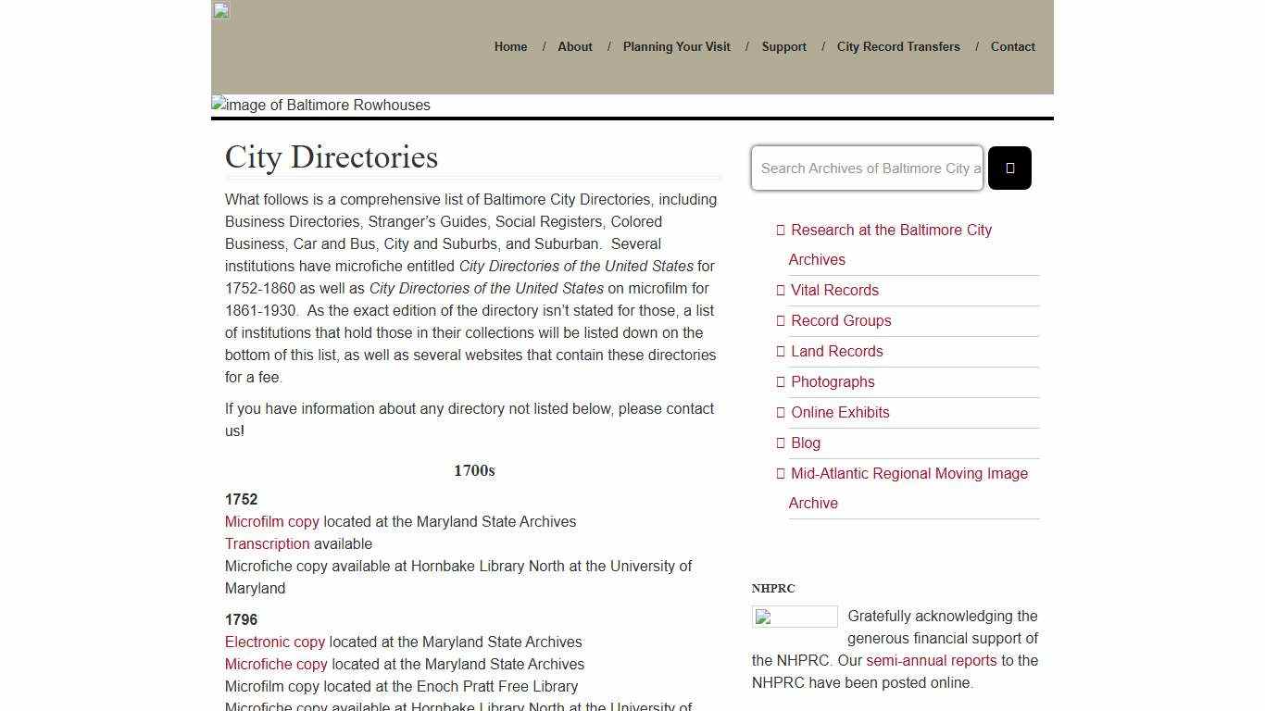
Task: Click the Search Archives input field
Action: click(x=867, y=168)
